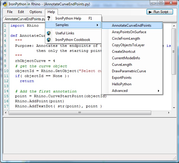Click the Python logo icon in title bar

(5, 4)
